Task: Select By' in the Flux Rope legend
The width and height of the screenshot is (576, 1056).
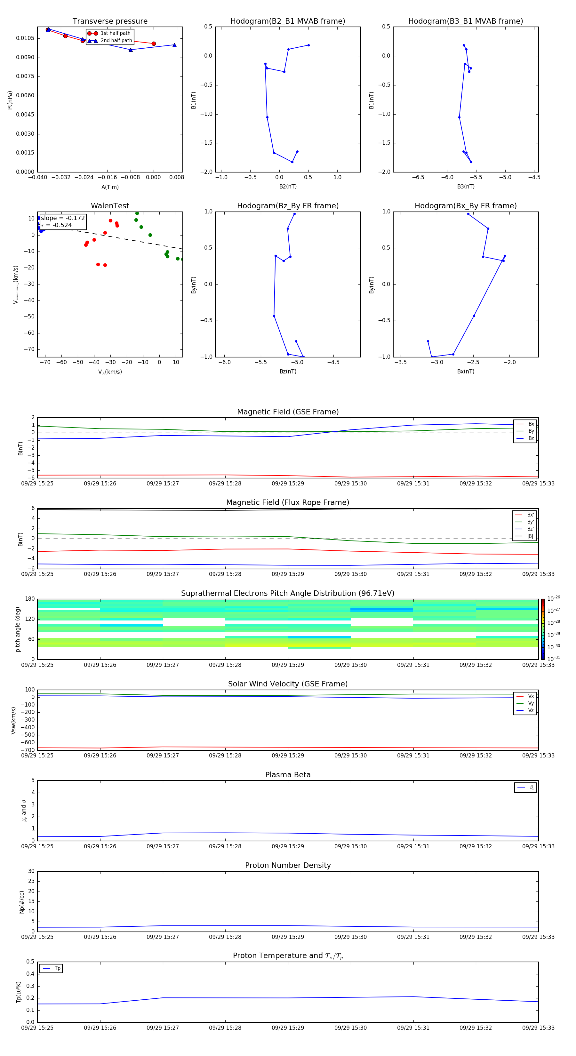Action: (x=524, y=522)
